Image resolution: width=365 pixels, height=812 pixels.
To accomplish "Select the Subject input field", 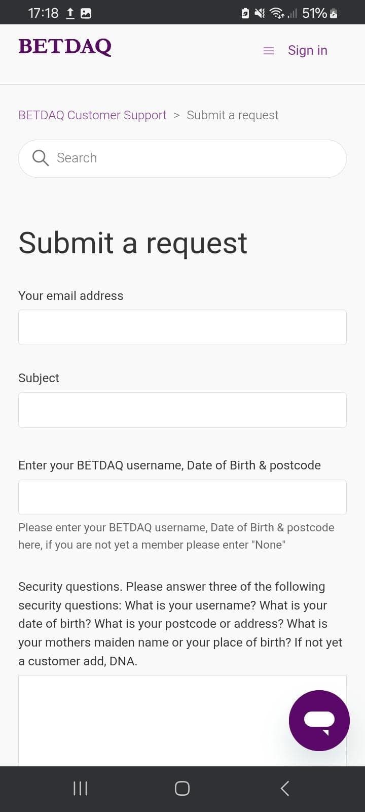I will tap(182, 410).
